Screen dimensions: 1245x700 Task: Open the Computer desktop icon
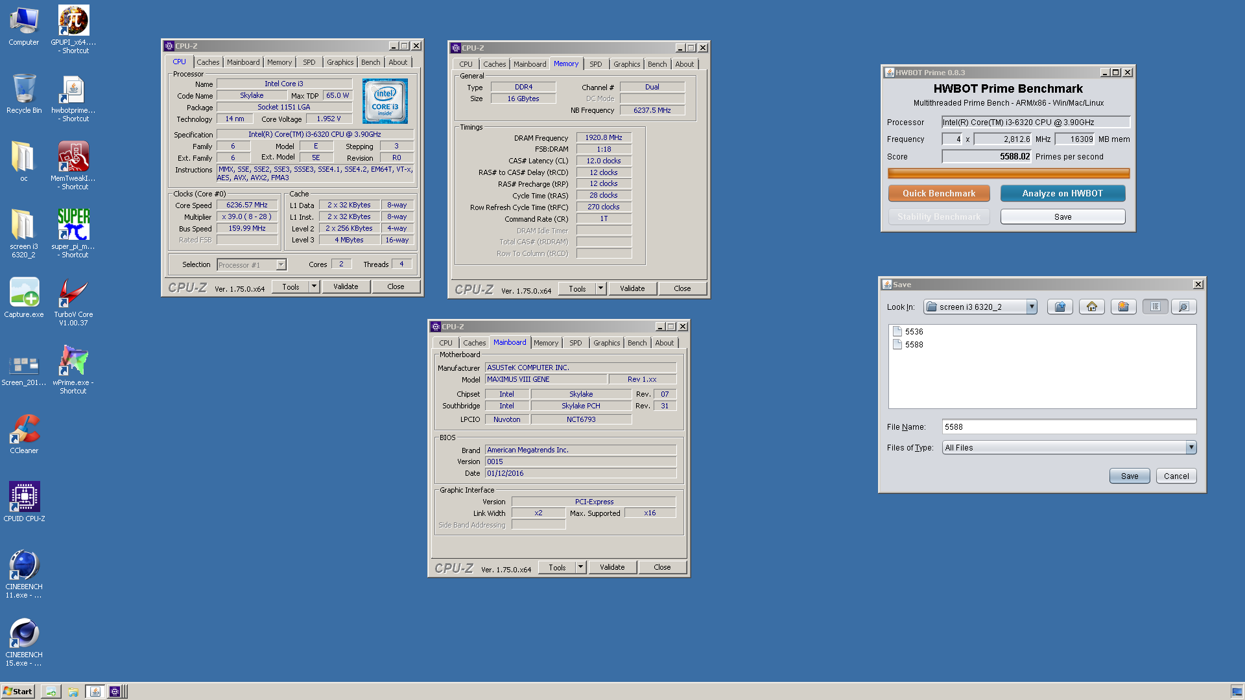[x=24, y=26]
